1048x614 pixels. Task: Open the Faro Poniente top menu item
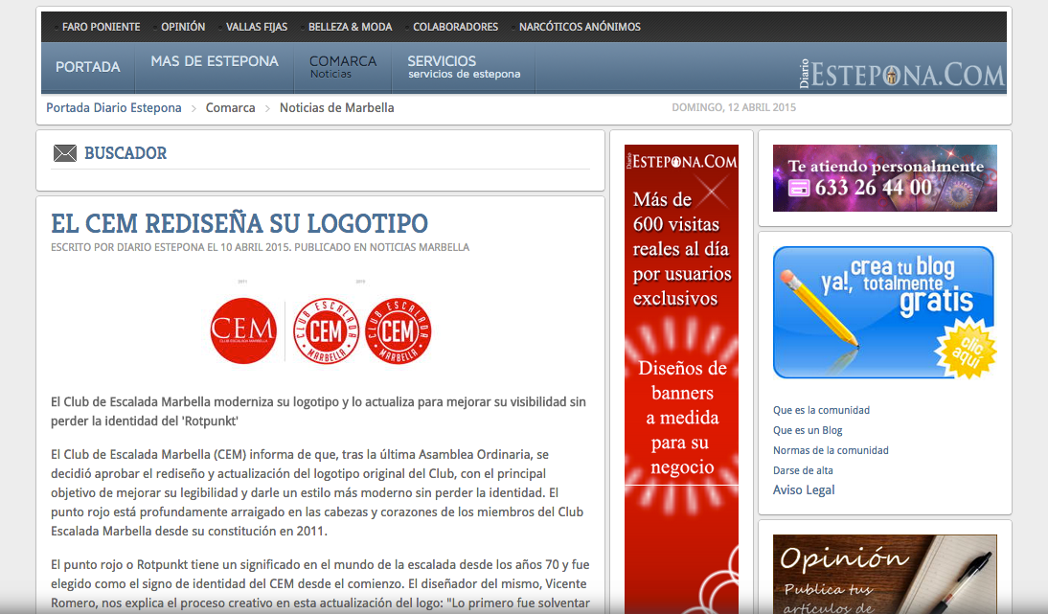(101, 27)
